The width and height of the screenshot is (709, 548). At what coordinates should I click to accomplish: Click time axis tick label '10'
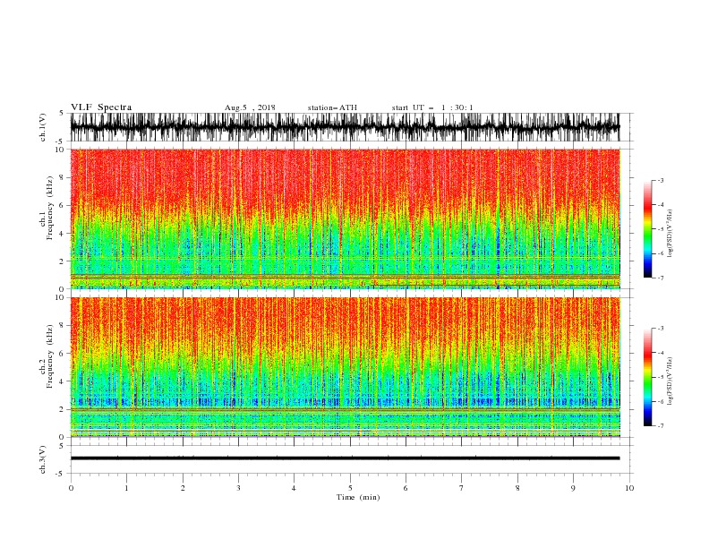(629, 488)
